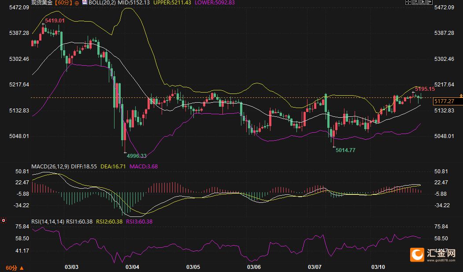Click the 【60分】 timeframe label in header
Screen dimensions: 463x272
(x=63, y=3)
